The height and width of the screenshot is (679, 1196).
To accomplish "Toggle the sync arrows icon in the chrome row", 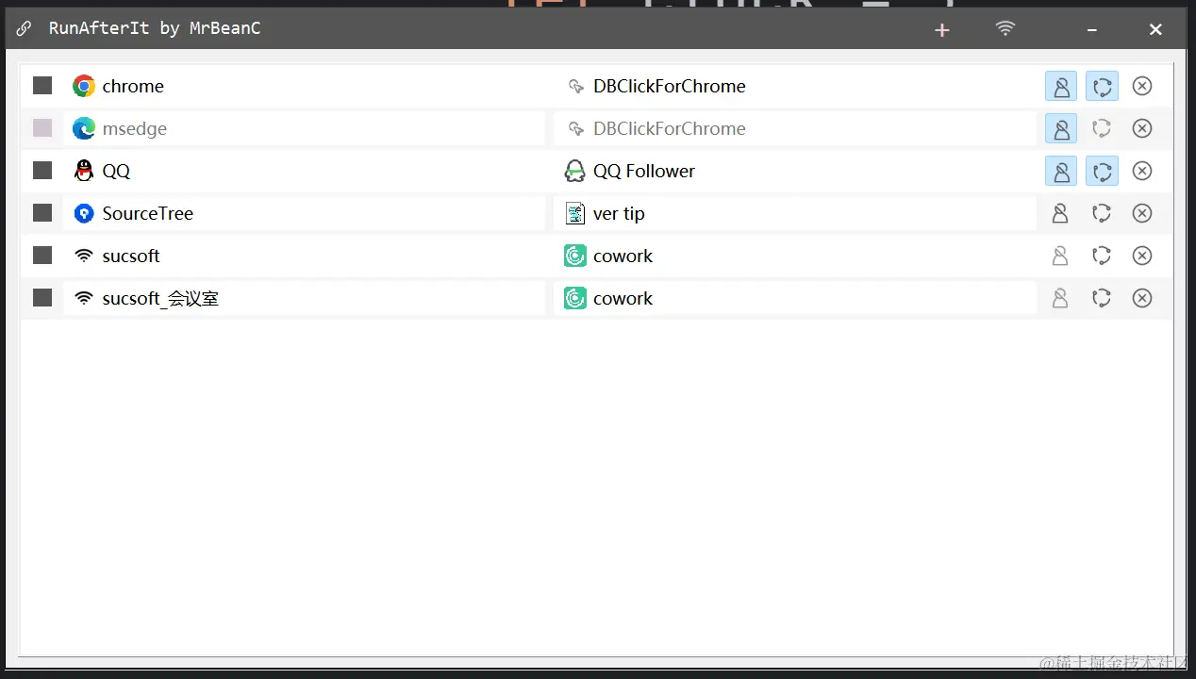I will 1102,86.
